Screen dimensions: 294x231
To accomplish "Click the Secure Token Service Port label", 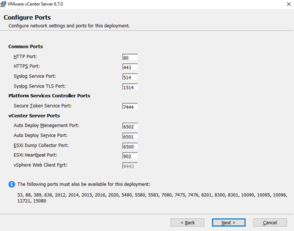I will 43,106.
